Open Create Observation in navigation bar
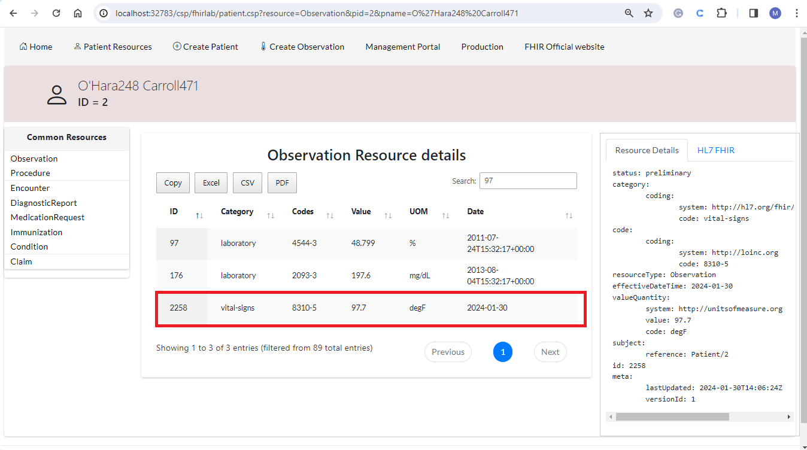Screen dimensions: 807x450 tap(302, 47)
